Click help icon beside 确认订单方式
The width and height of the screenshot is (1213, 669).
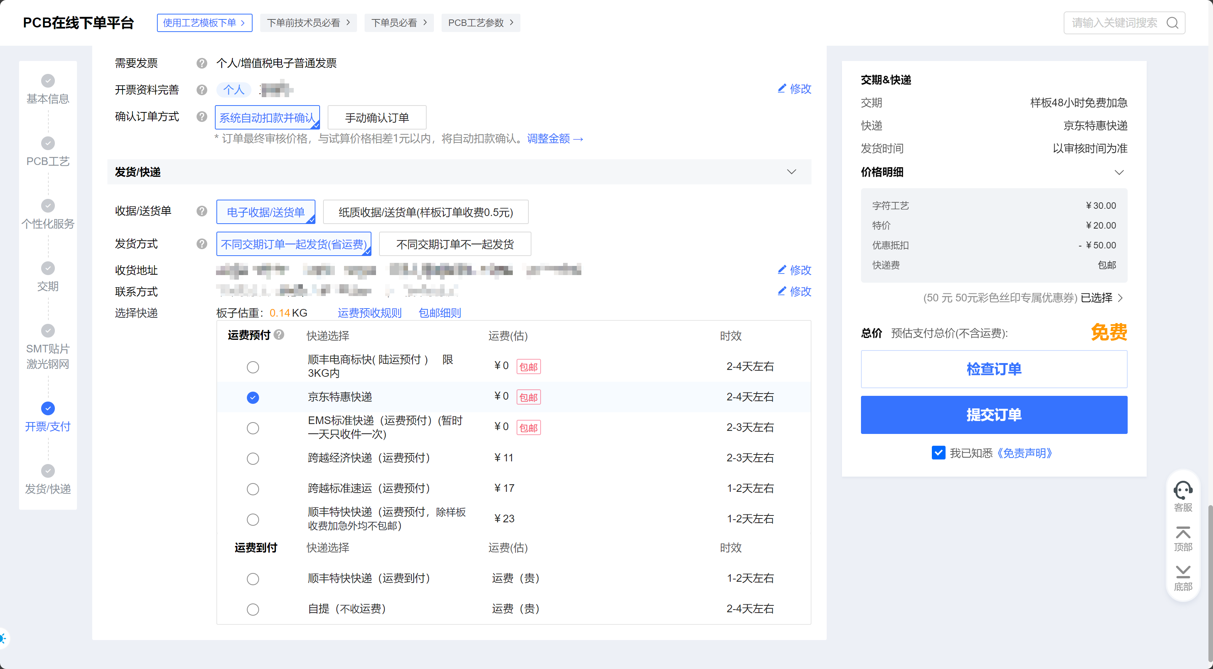pos(202,117)
